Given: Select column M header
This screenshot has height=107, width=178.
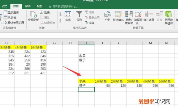Looking at the screenshot, I should (150, 43).
